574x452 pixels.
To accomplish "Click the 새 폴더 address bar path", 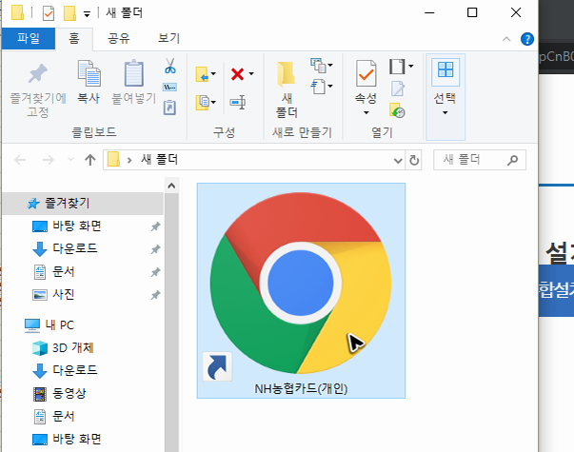I will pyautogui.click(x=160, y=160).
